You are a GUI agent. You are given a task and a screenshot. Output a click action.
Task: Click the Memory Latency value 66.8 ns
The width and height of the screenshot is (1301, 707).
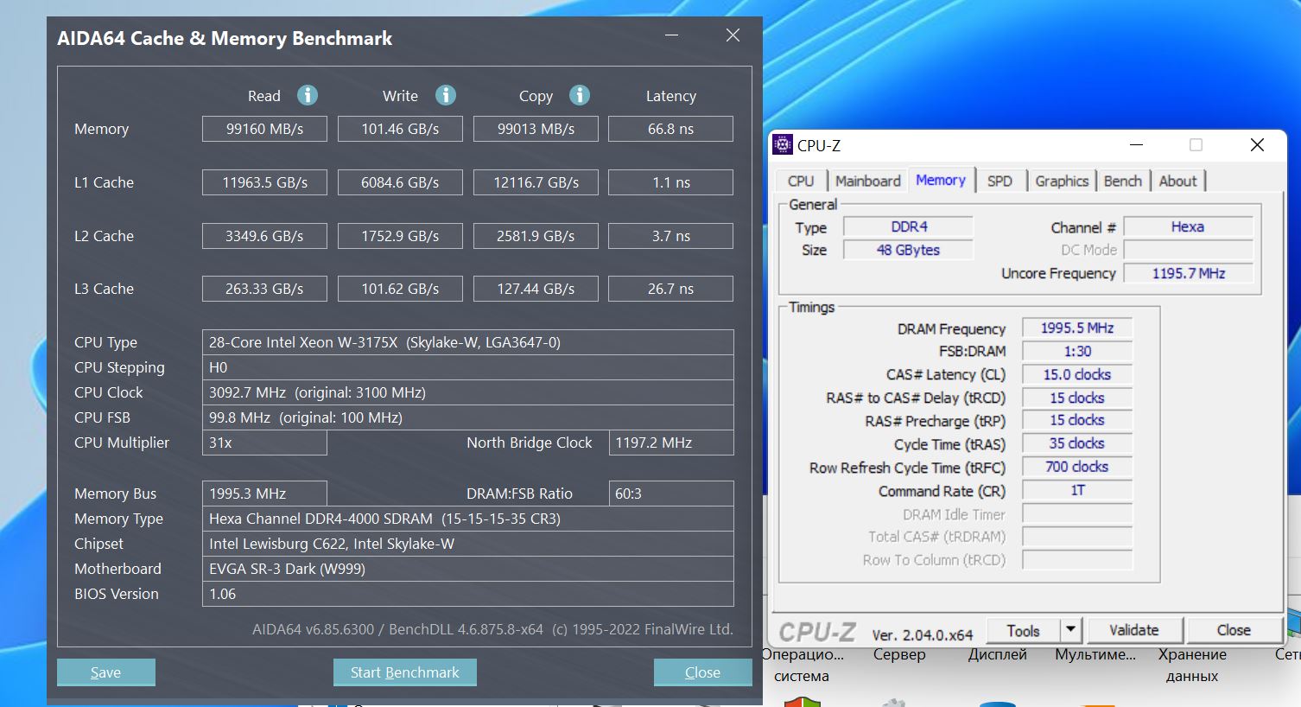click(671, 129)
